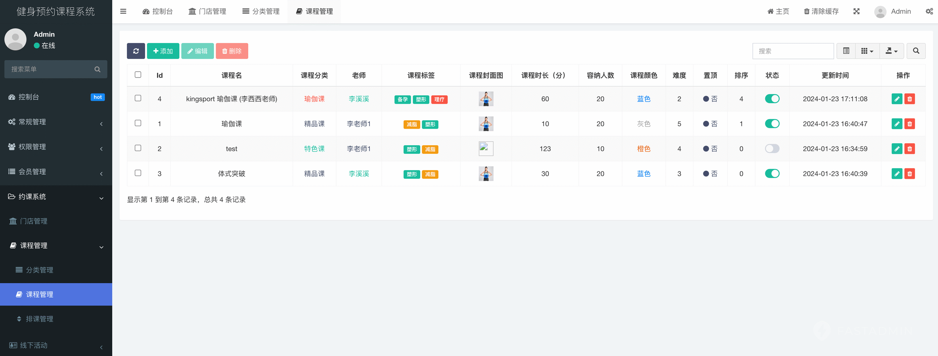
Task: Open 排课管理 in the sidebar
Action: pos(39,319)
